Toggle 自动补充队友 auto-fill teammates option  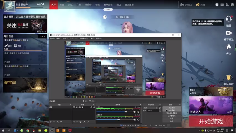click(225, 99)
